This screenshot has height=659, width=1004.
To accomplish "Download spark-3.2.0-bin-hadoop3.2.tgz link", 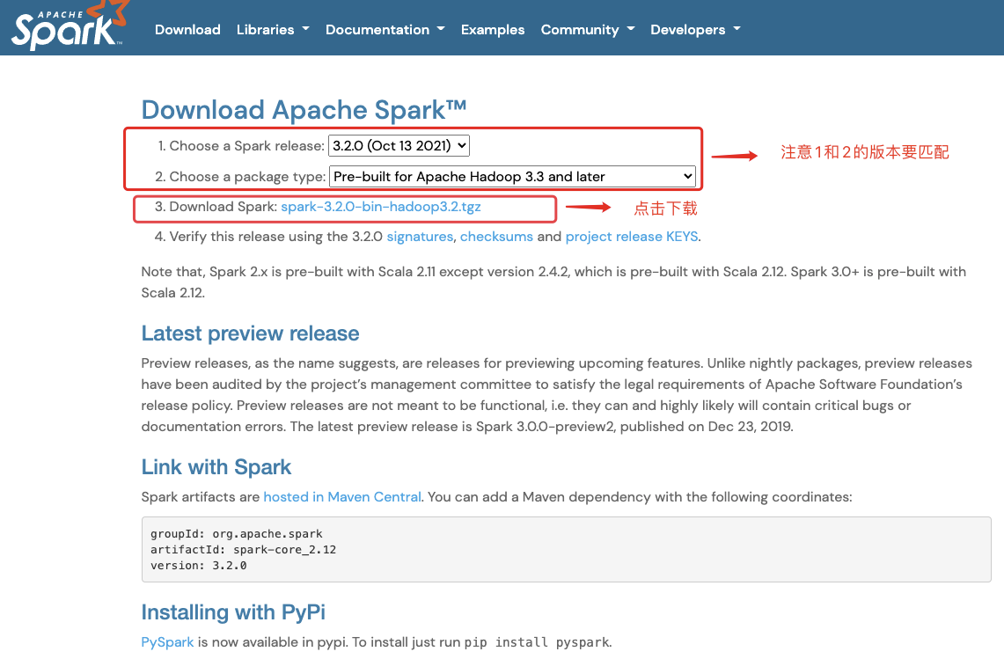I will click(381, 207).
